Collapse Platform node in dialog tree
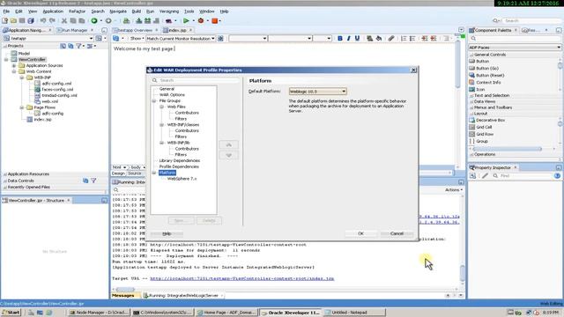Viewport: 564px width, 317px height. (x=154, y=173)
